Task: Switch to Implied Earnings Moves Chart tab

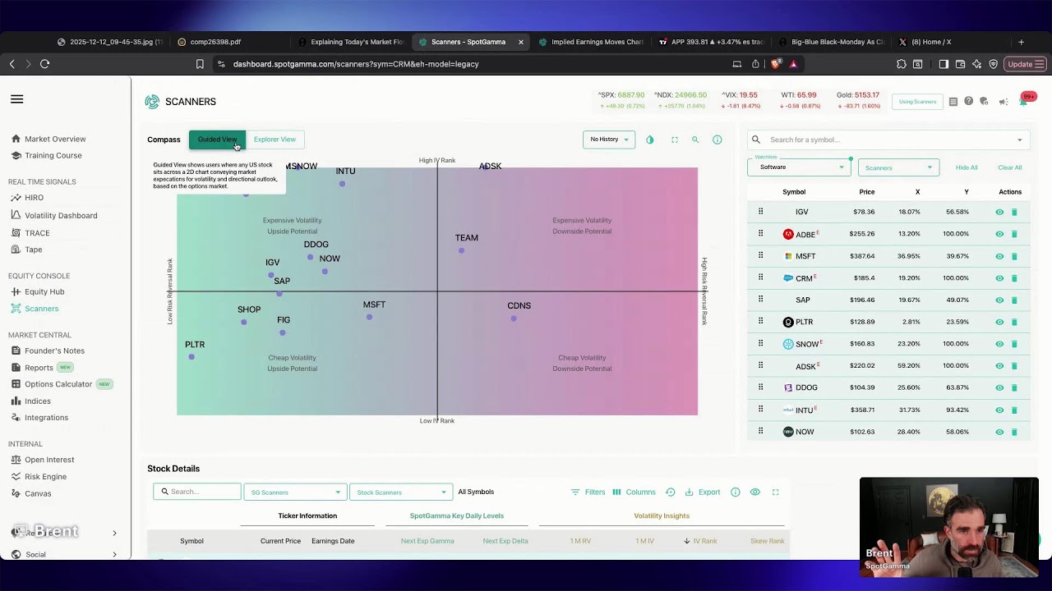Action: pyautogui.click(x=591, y=42)
